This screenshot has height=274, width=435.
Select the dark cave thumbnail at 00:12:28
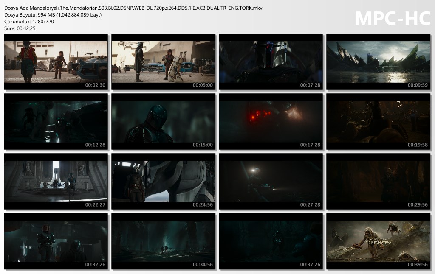pos(56,122)
